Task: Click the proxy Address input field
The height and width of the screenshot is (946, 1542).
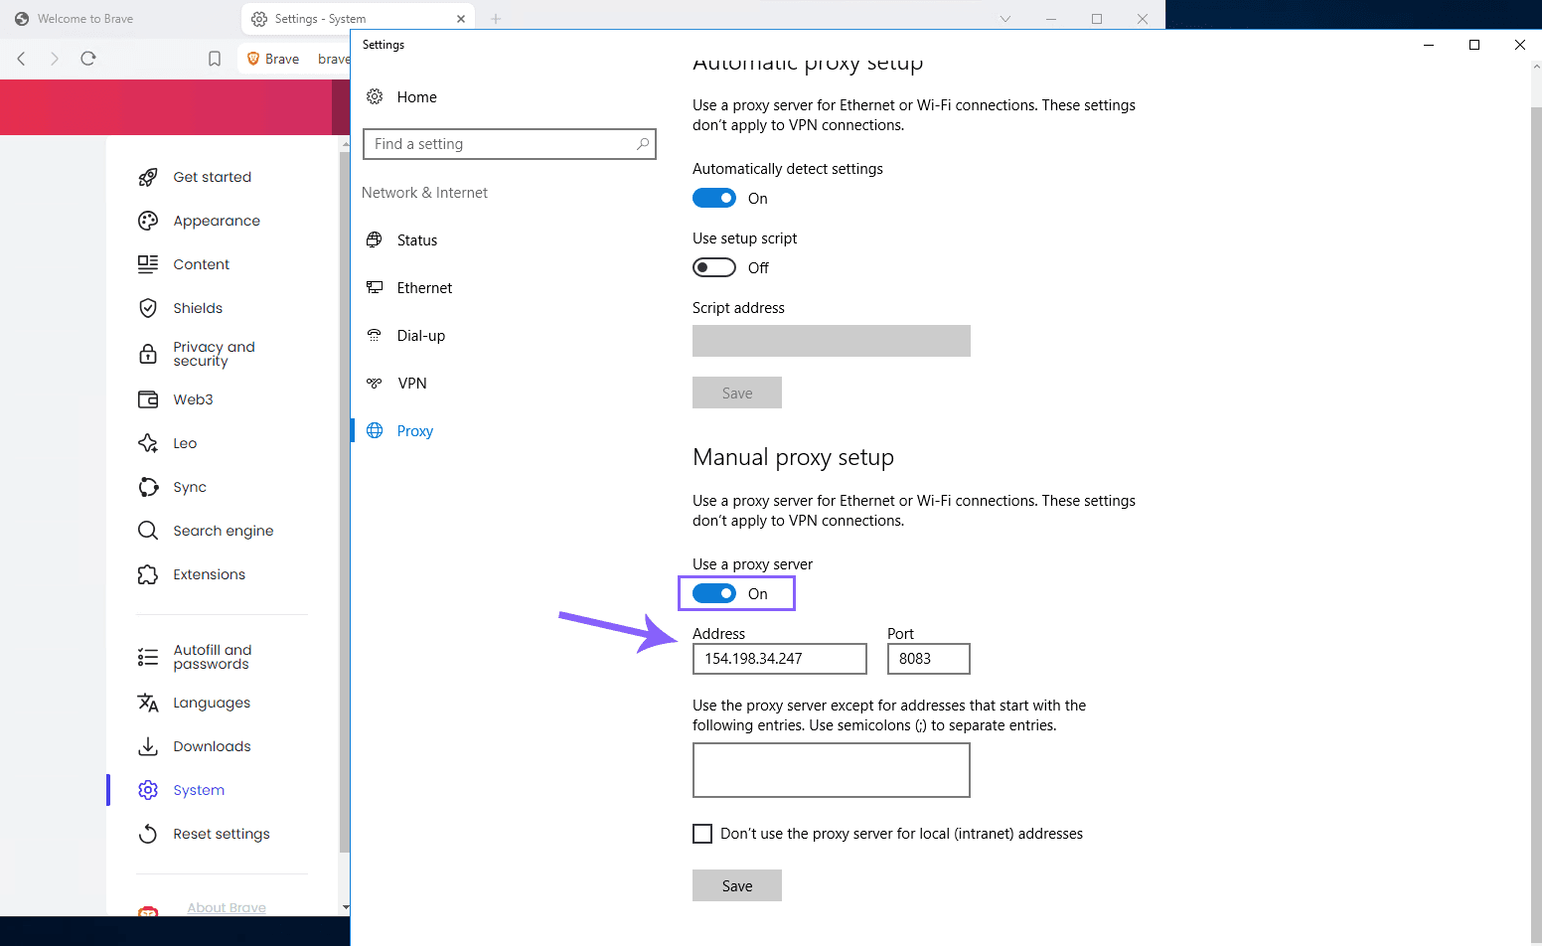Action: click(x=779, y=659)
